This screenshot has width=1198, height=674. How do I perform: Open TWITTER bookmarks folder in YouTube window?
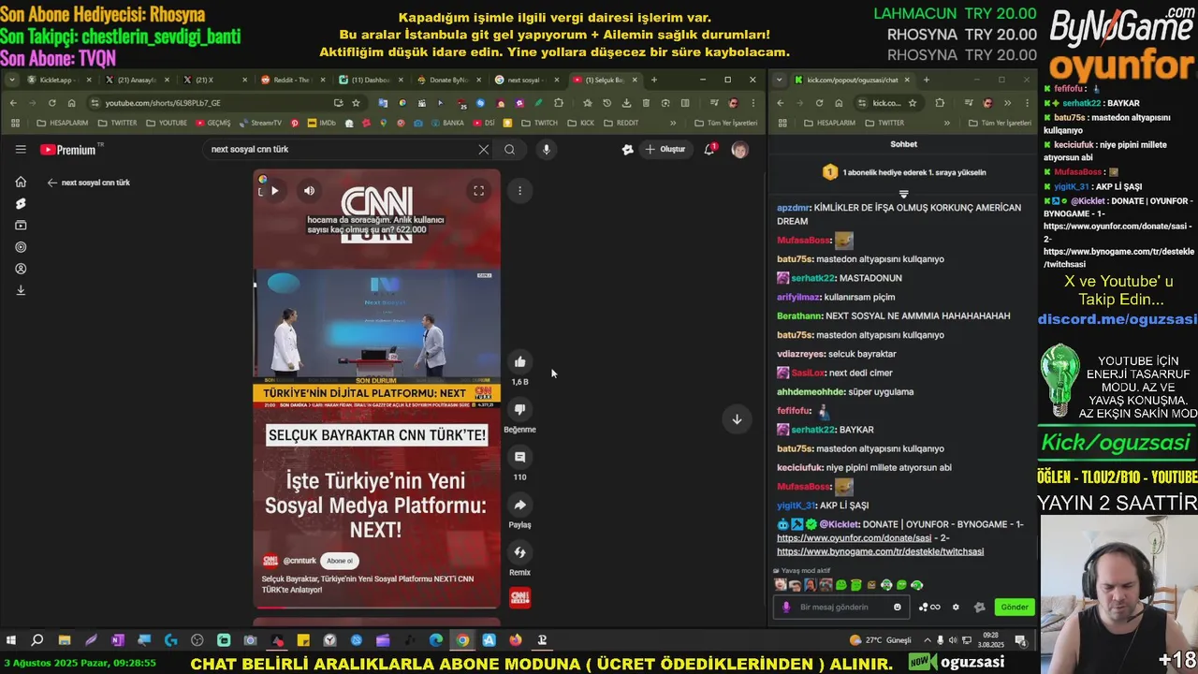pos(118,123)
